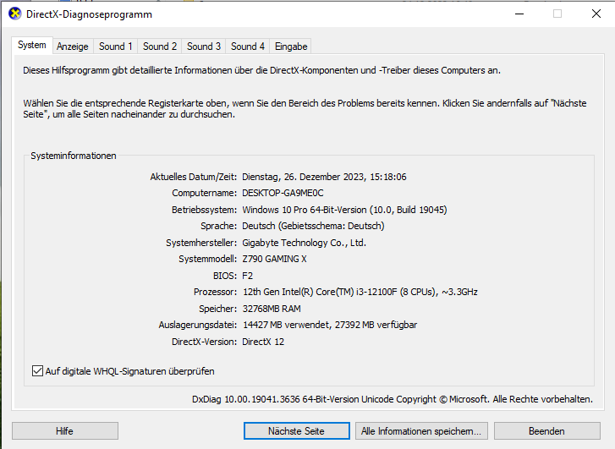The width and height of the screenshot is (615, 449).
Task: Click the Auslagerungsdatei: label
Action: coord(198,325)
